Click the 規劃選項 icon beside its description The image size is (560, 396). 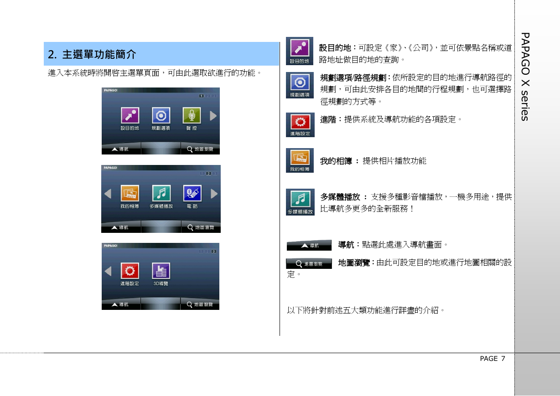tap(300, 85)
